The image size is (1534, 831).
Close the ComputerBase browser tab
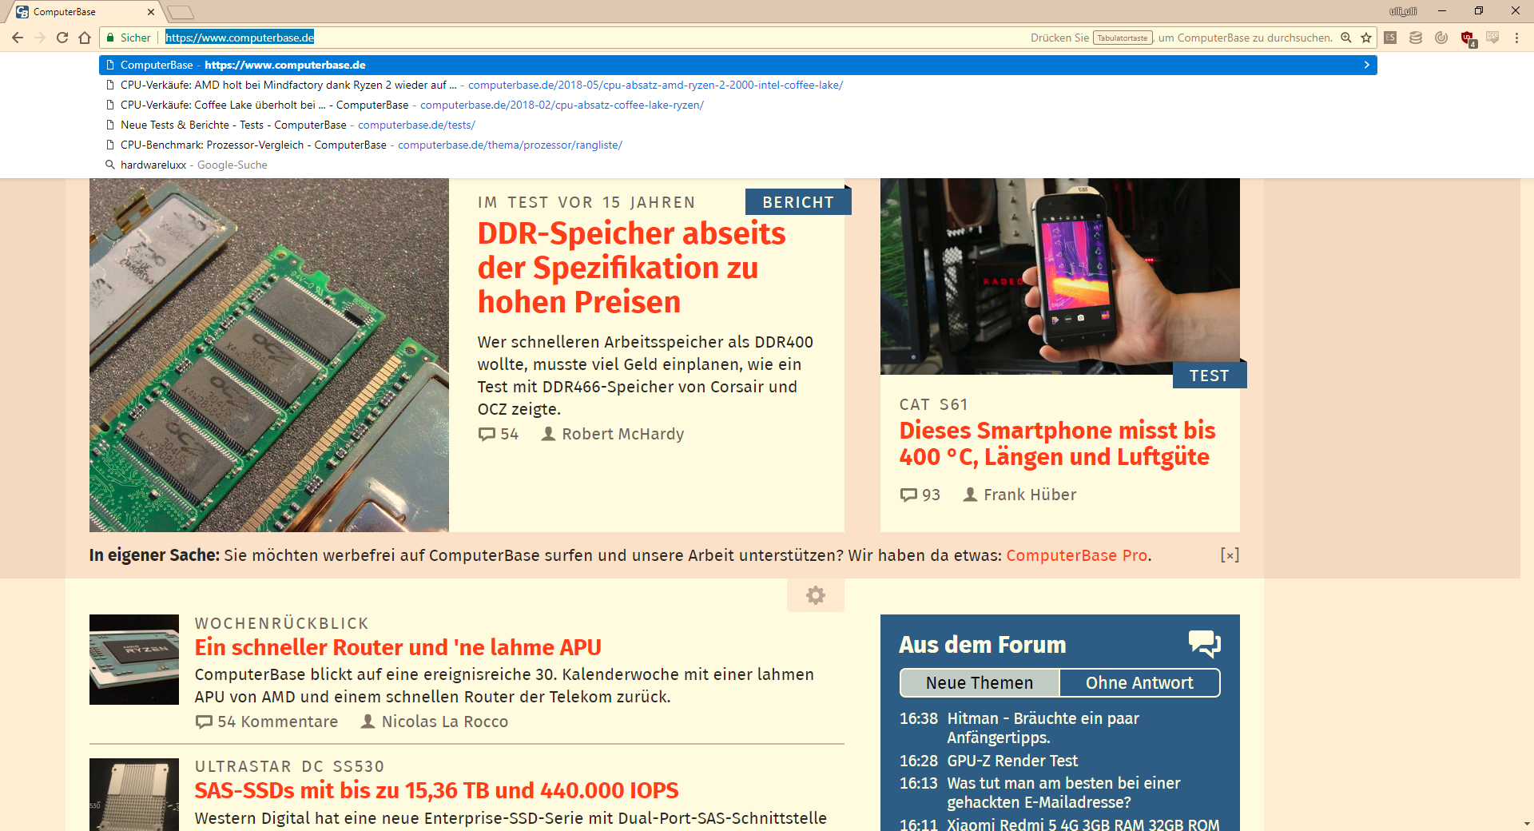[x=151, y=12]
